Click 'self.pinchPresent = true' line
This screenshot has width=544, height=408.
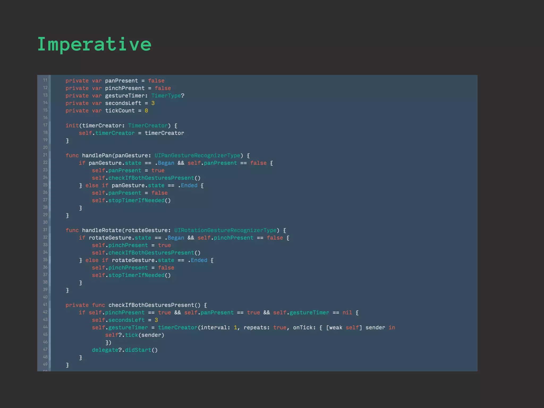pos(131,245)
